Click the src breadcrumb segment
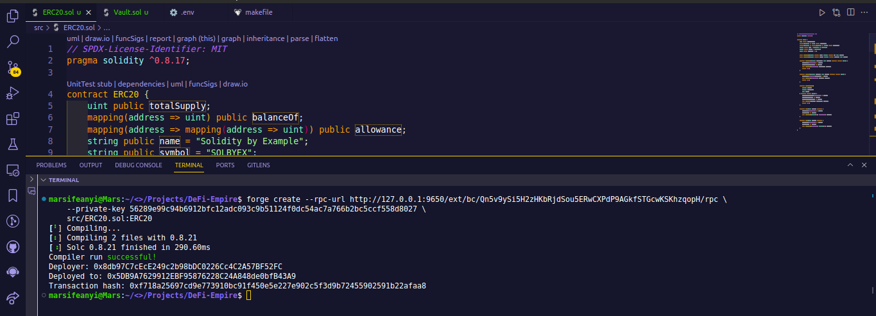 (x=39, y=28)
